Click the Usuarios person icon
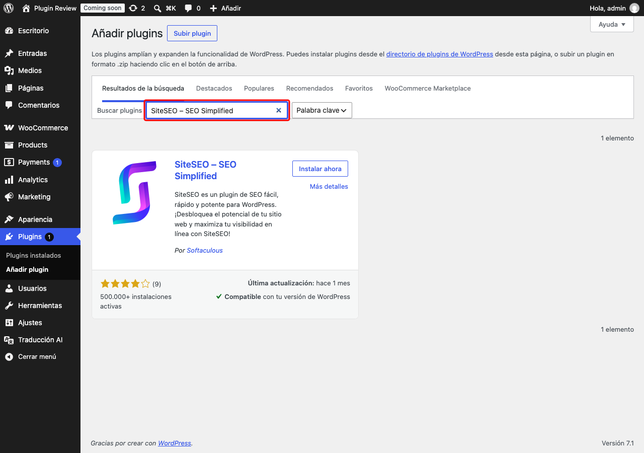The image size is (644, 453). click(x=9, y=288)
